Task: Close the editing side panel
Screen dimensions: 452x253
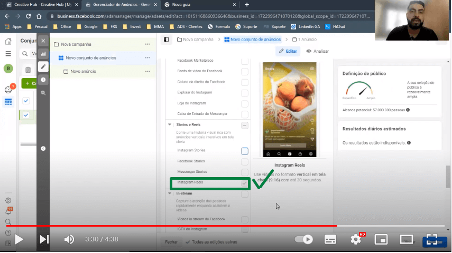Action: point(43,41)
